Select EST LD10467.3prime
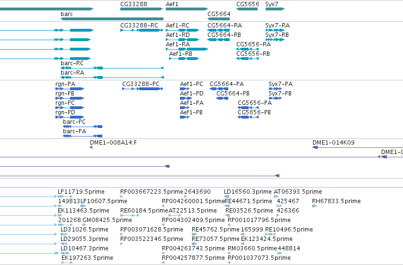 coord(64,253)
